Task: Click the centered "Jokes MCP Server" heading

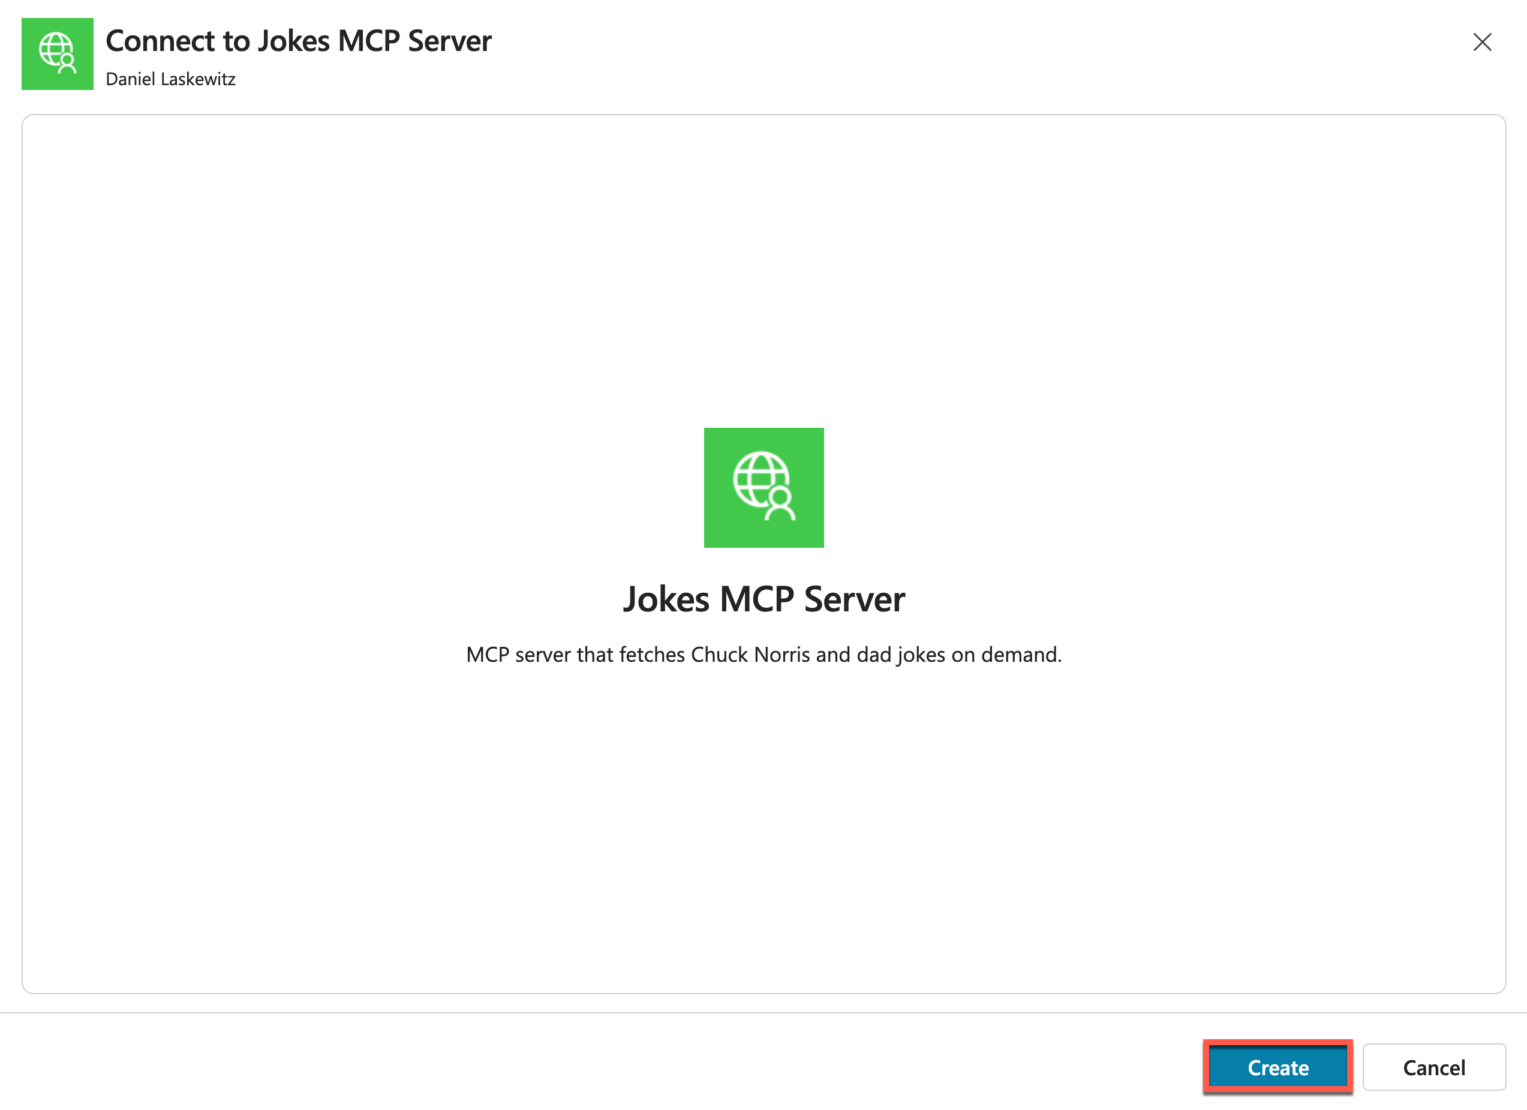Action: [x=763, y=599]
